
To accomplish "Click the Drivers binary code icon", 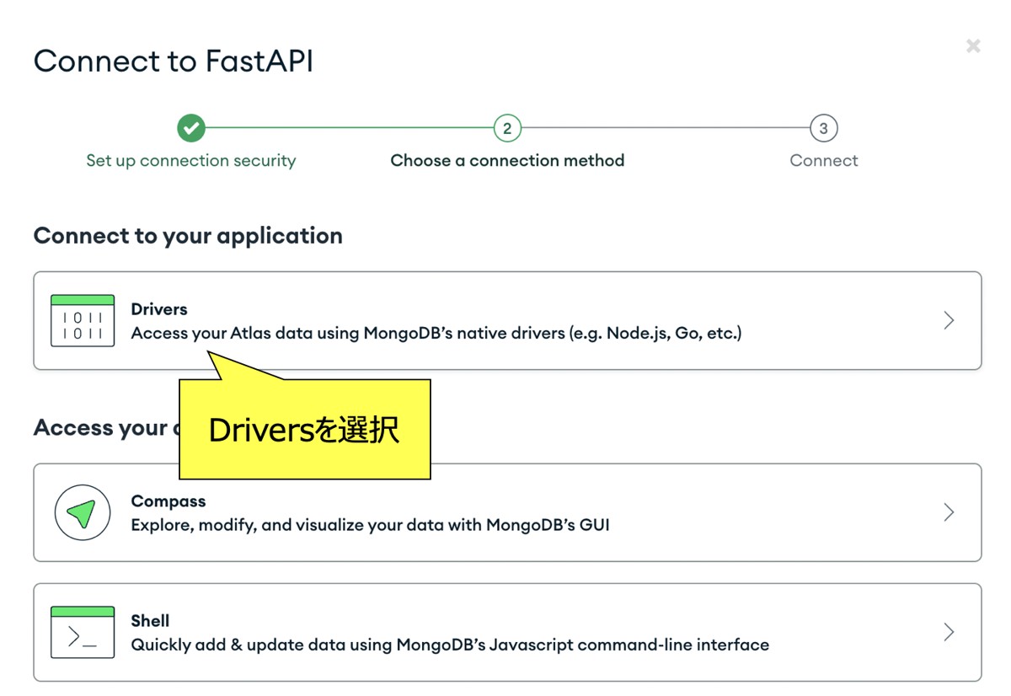I will (x=83, y=321).
